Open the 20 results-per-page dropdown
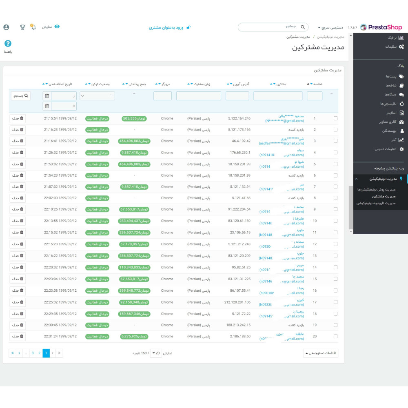Viewport: 408px width, 408px height. (156, 353)
